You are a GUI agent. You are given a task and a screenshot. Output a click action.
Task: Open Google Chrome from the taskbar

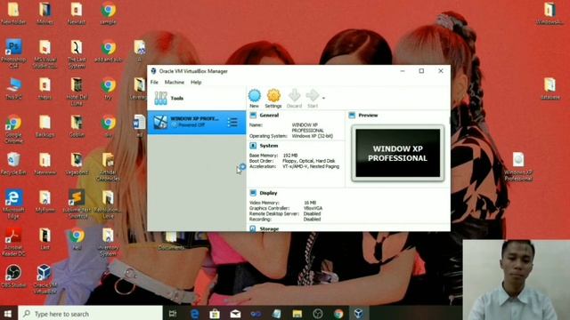(338, 314)
